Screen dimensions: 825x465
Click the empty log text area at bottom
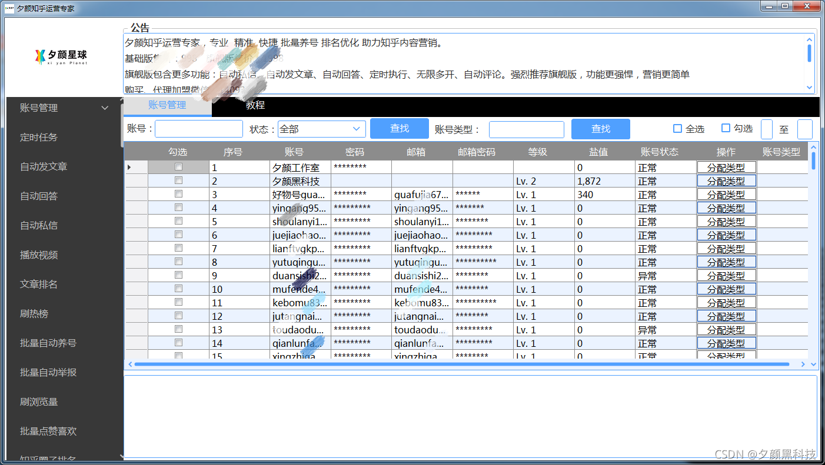(x=470, y=418)
